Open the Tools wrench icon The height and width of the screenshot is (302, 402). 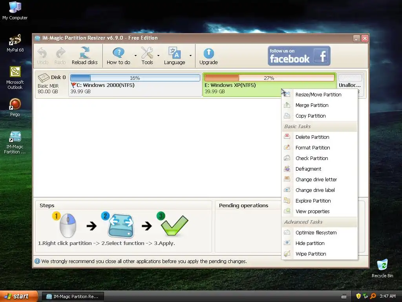147,53
